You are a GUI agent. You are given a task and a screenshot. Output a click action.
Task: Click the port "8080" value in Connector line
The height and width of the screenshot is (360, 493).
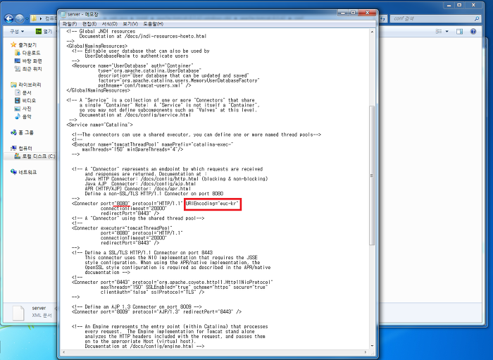click(123, 204)
